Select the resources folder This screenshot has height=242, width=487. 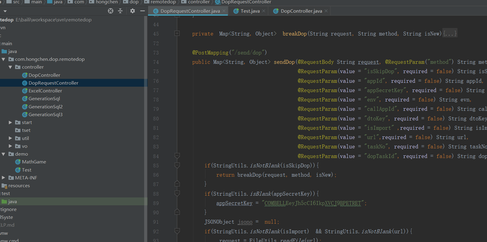click(19, 185)
